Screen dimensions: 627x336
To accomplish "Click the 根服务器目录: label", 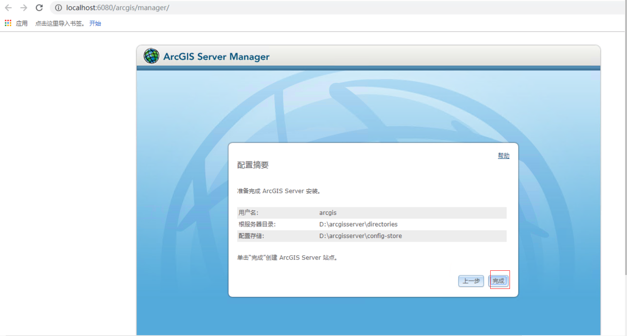I will click(x=257, y=224).
